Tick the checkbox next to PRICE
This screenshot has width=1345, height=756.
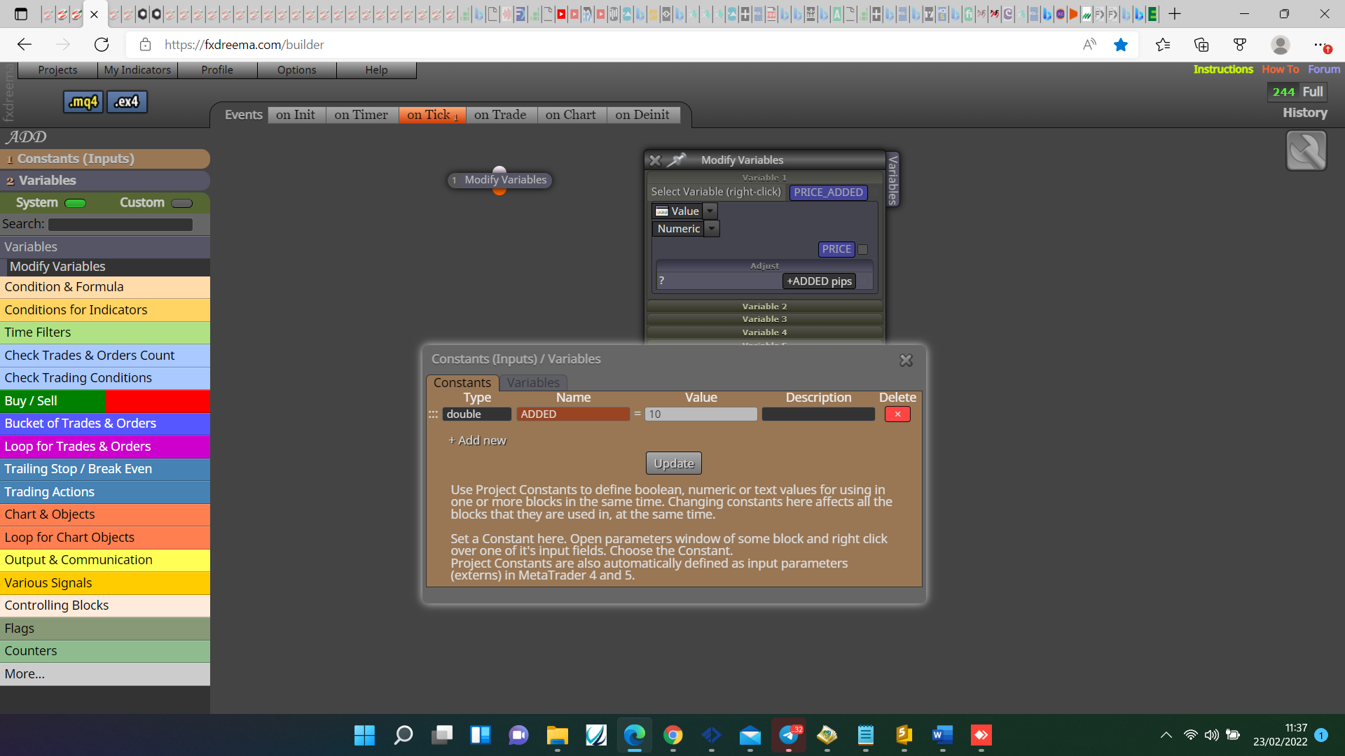click(863, 249)
